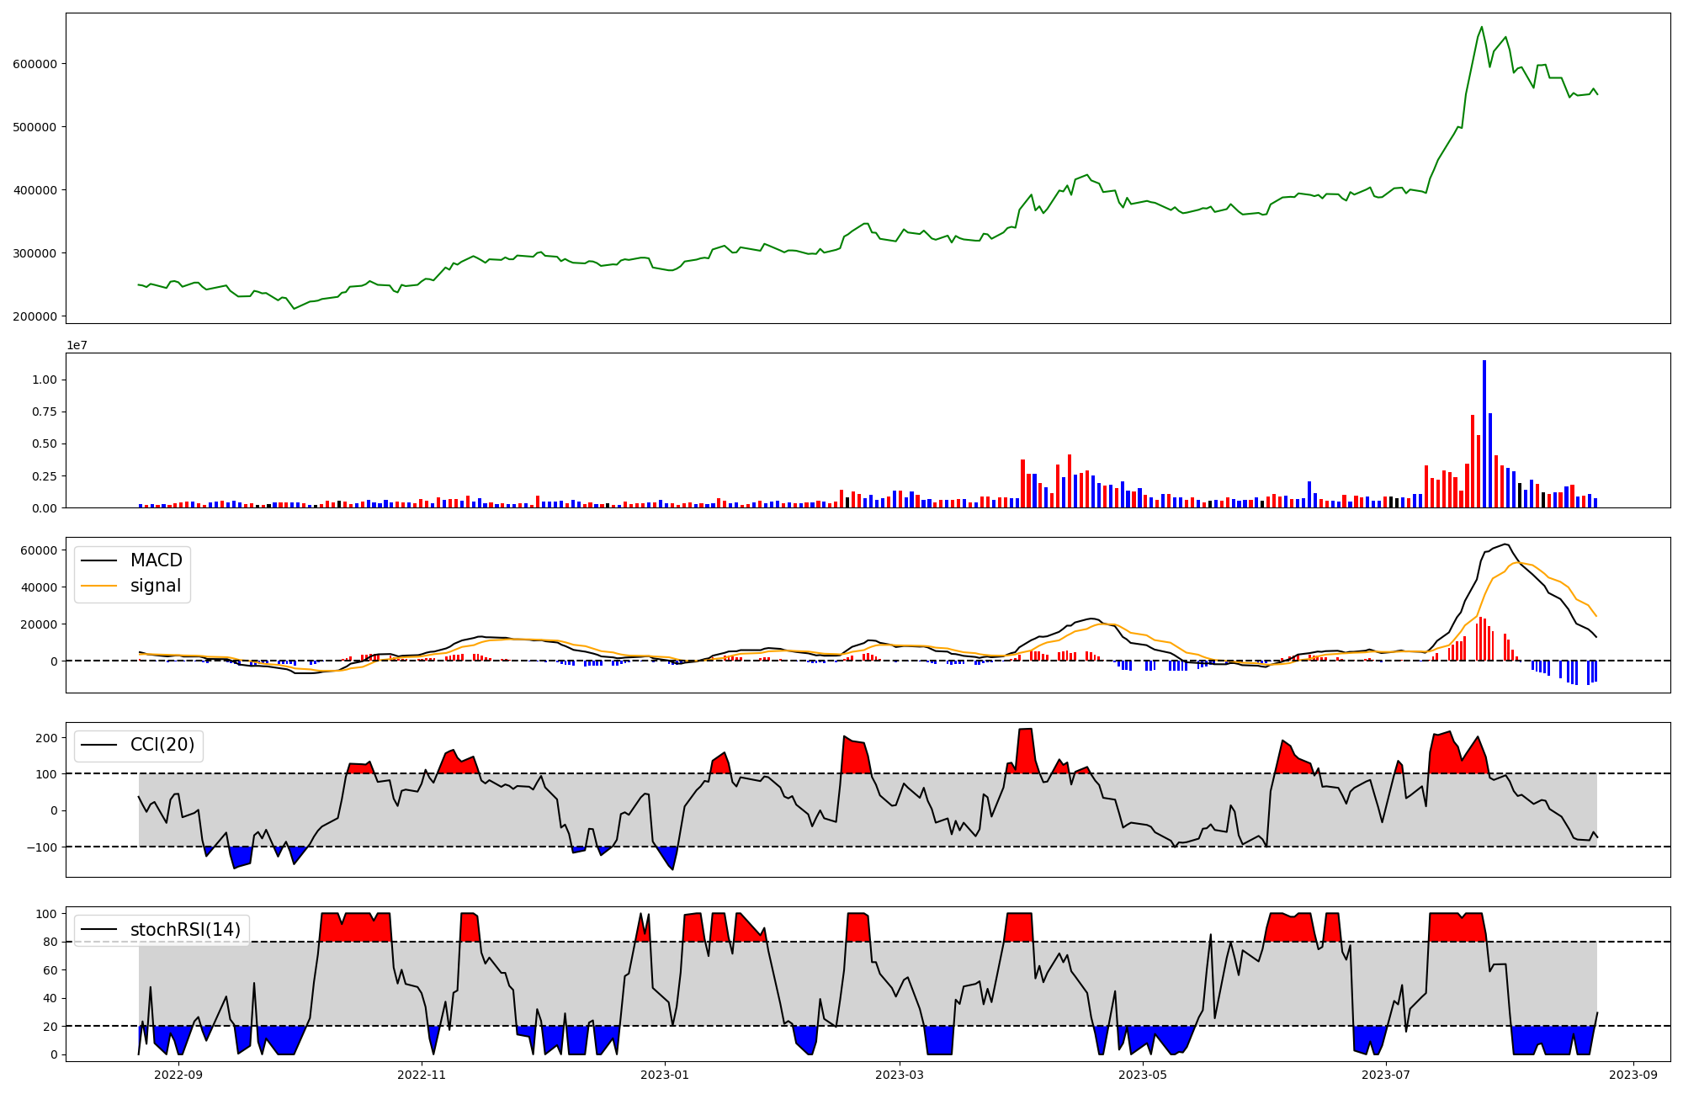Click the MACD black line's highest peak
Screen dimensions: 1683x1094
[x=1505, y=544]
